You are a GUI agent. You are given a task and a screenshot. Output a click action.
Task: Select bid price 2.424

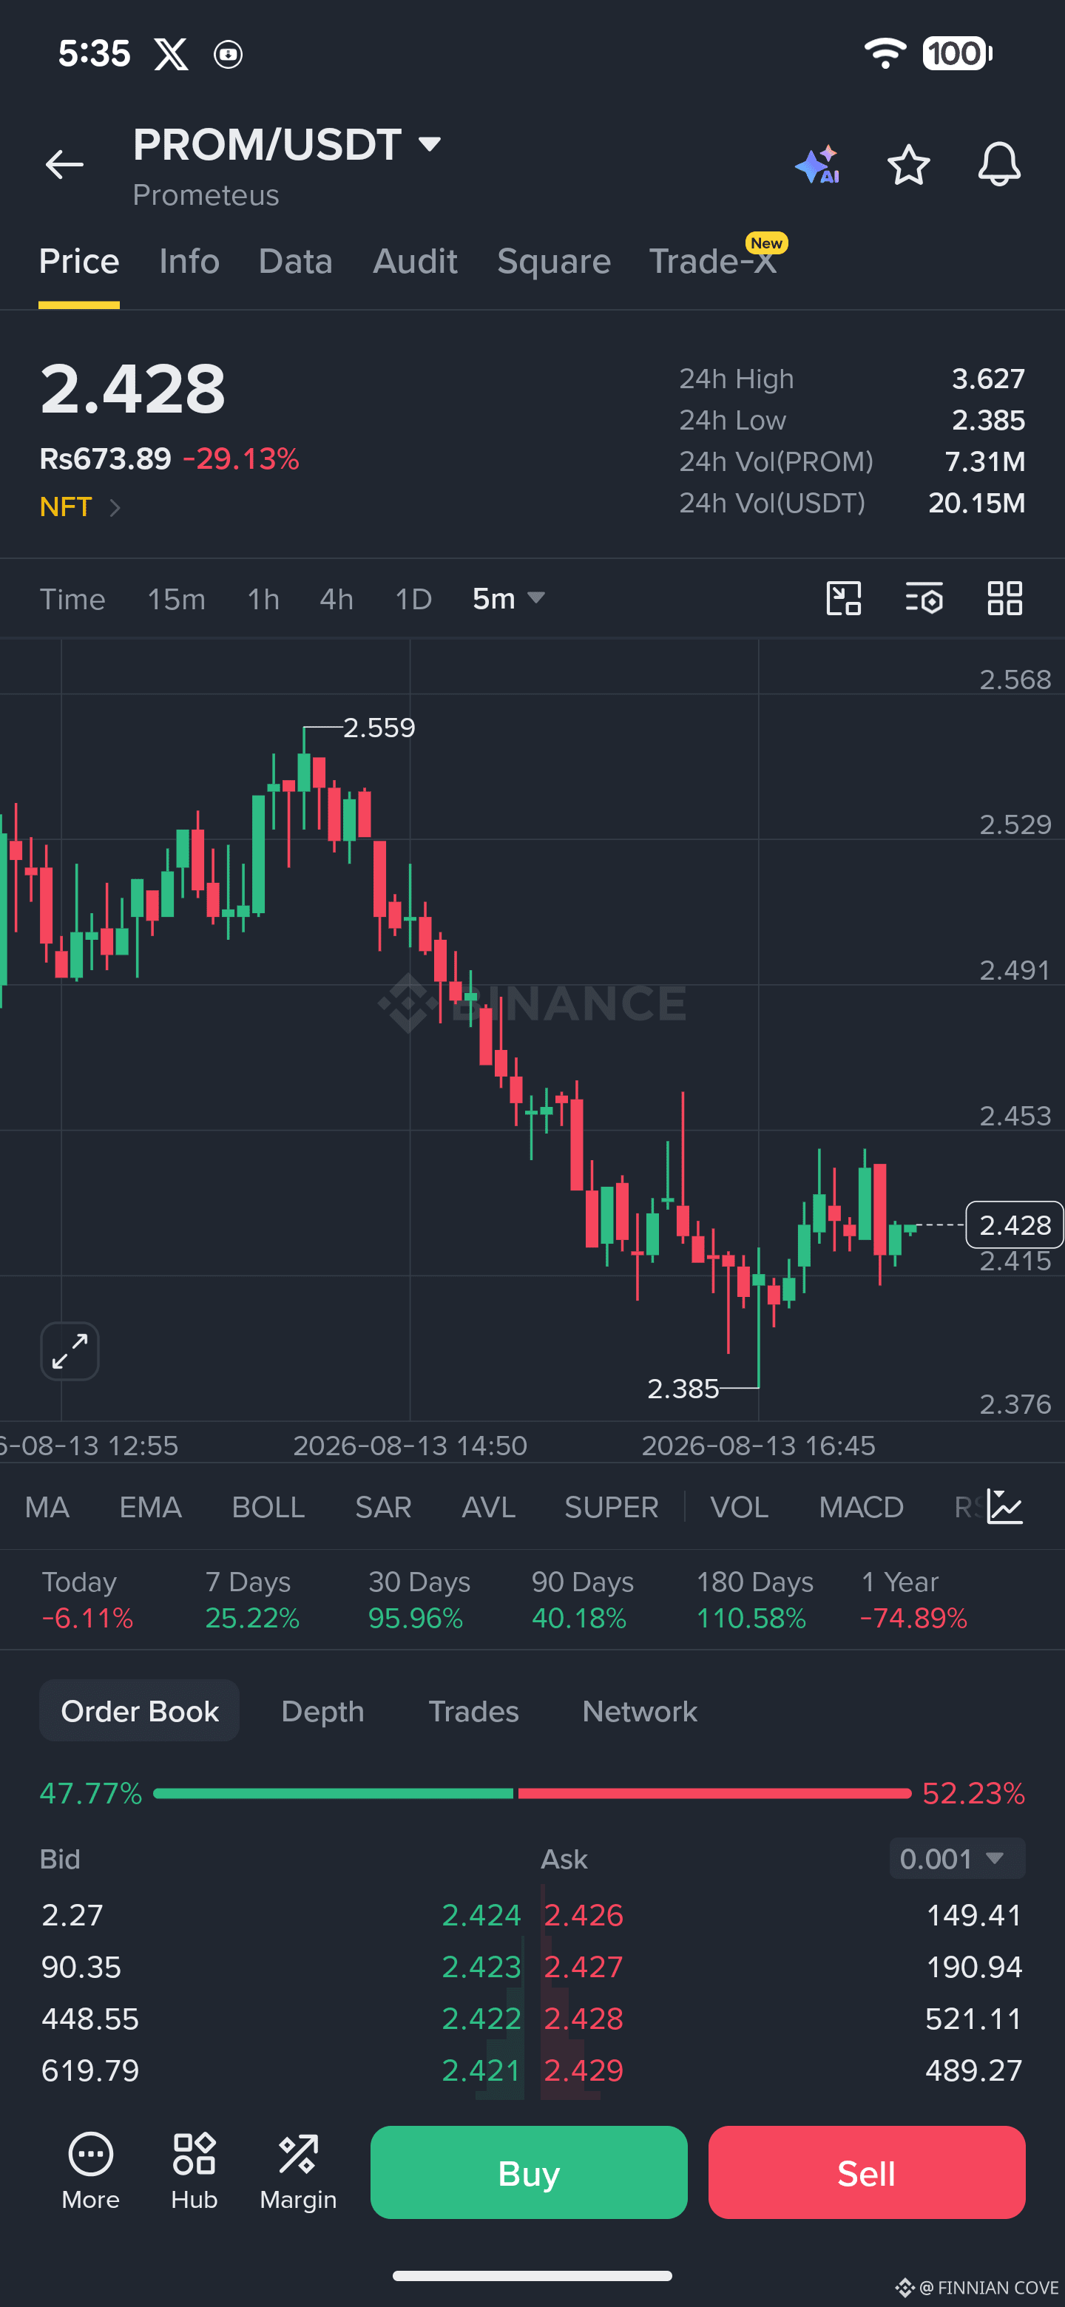481,1915
